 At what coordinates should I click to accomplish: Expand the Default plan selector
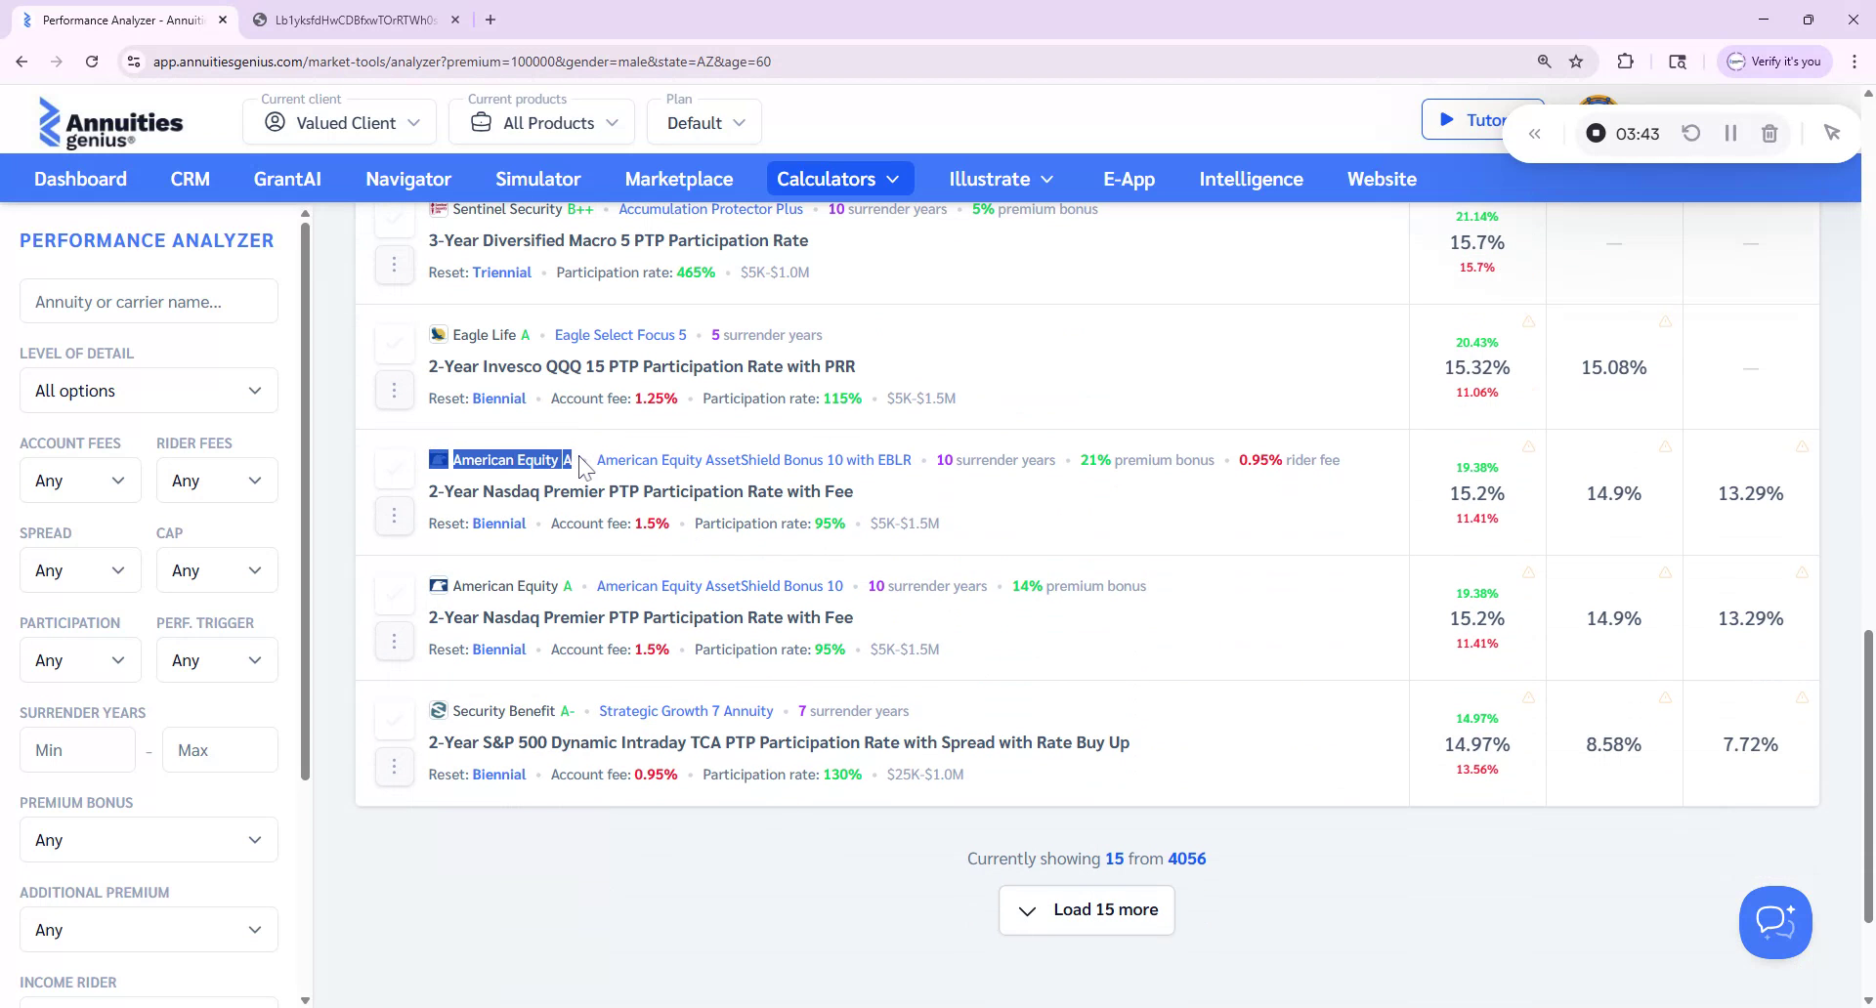tap(703, 122)
